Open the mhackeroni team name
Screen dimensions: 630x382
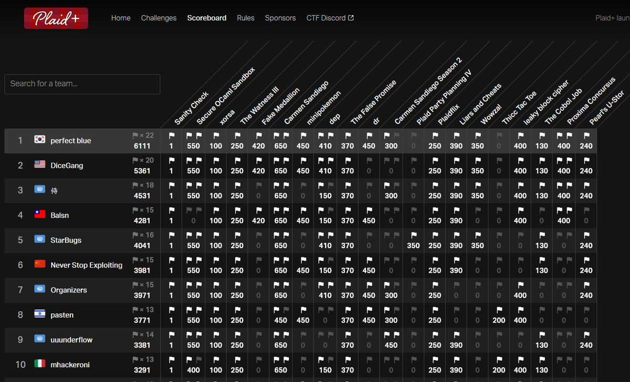(x=70, y=365)
